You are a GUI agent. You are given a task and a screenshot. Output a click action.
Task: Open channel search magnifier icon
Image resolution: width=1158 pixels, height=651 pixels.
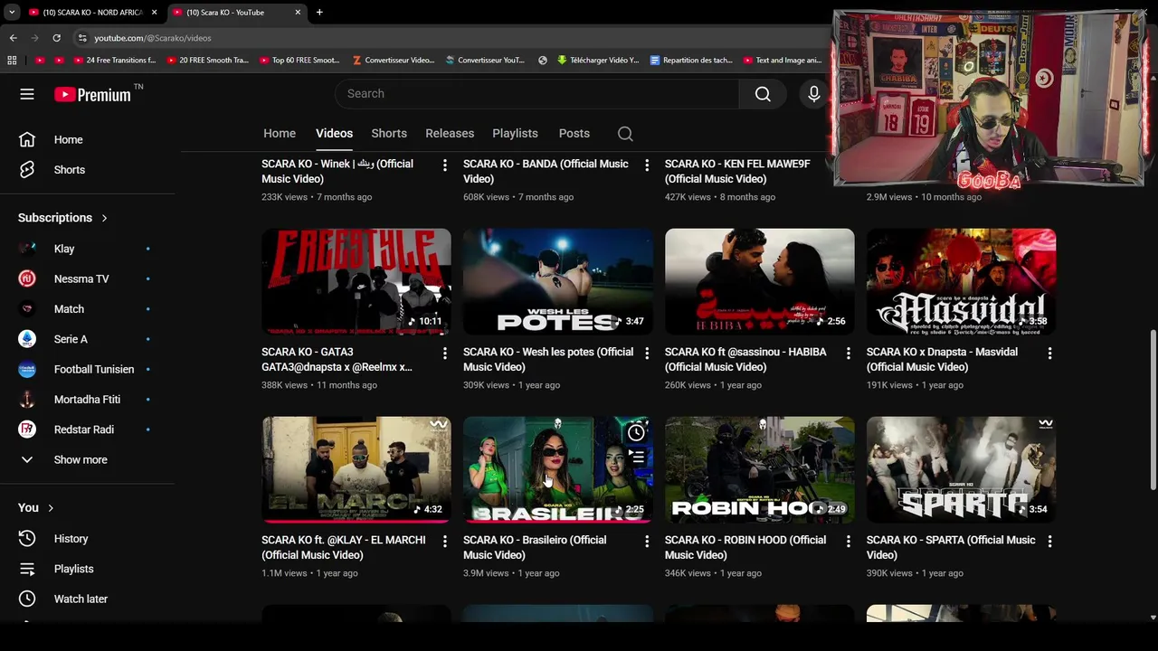tap(625, 134)
